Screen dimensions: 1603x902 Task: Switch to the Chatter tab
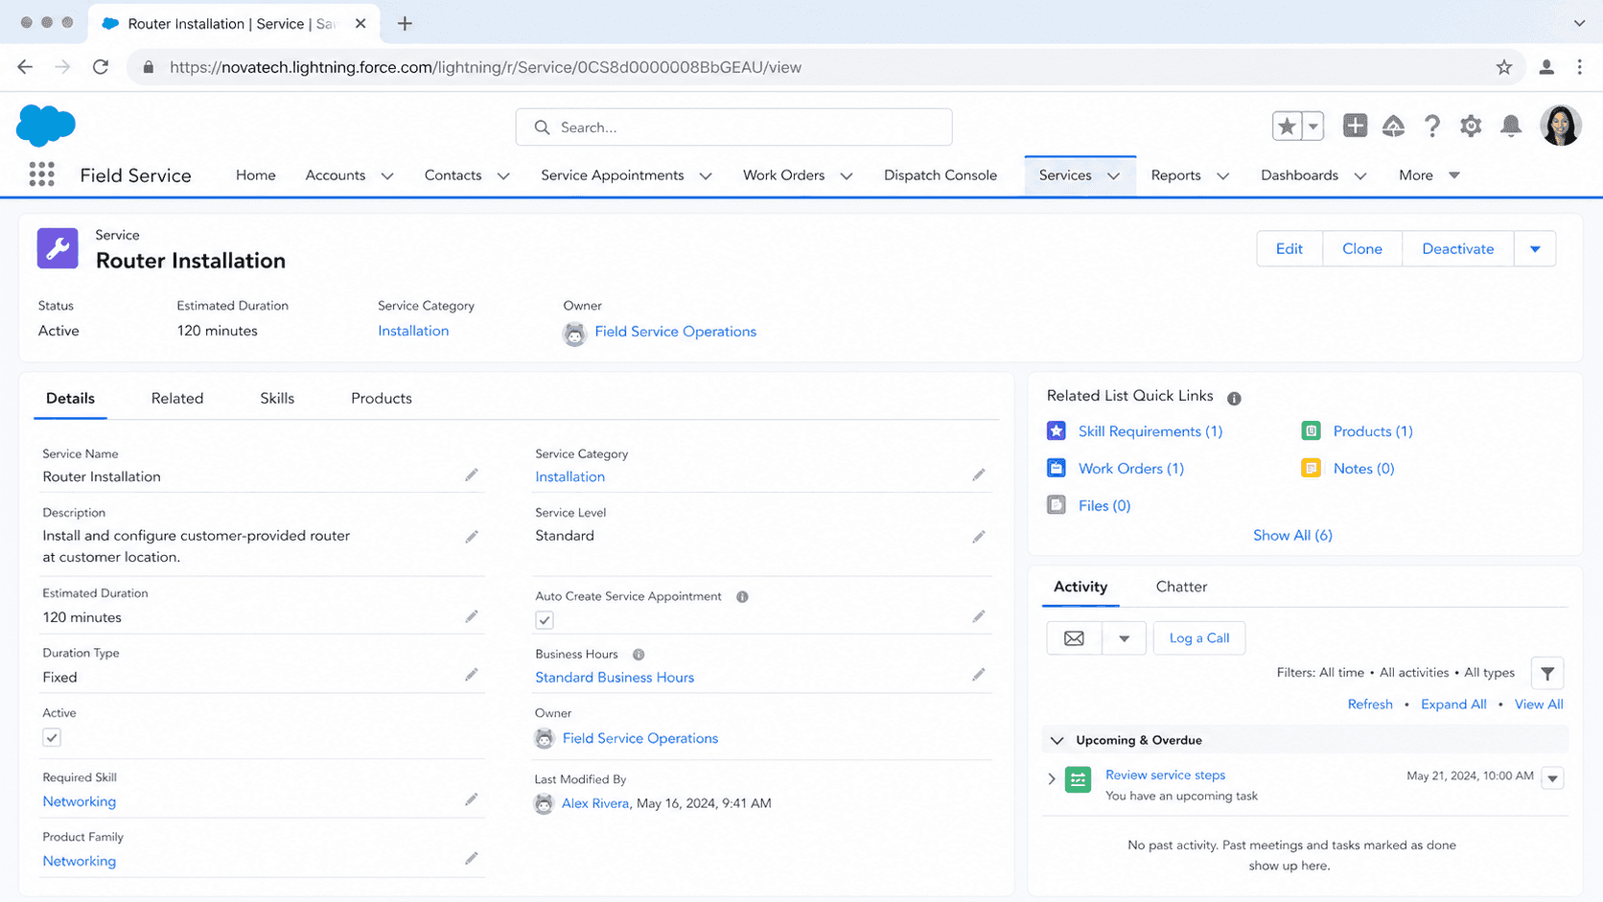pyautogui.click(x=1181, y=587)
